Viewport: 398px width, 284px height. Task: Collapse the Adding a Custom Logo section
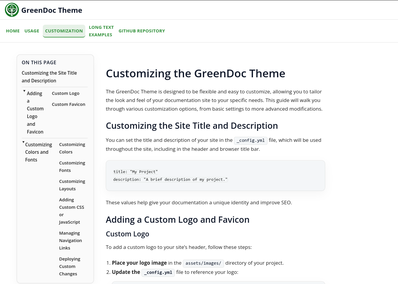tap(24, 91)
